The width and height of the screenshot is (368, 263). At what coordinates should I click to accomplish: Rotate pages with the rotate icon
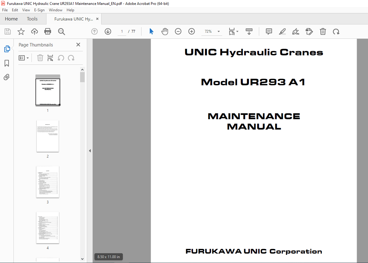(x=336, y=31)
